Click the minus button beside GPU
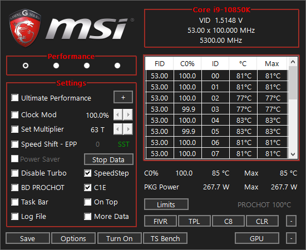 point(291,238)
